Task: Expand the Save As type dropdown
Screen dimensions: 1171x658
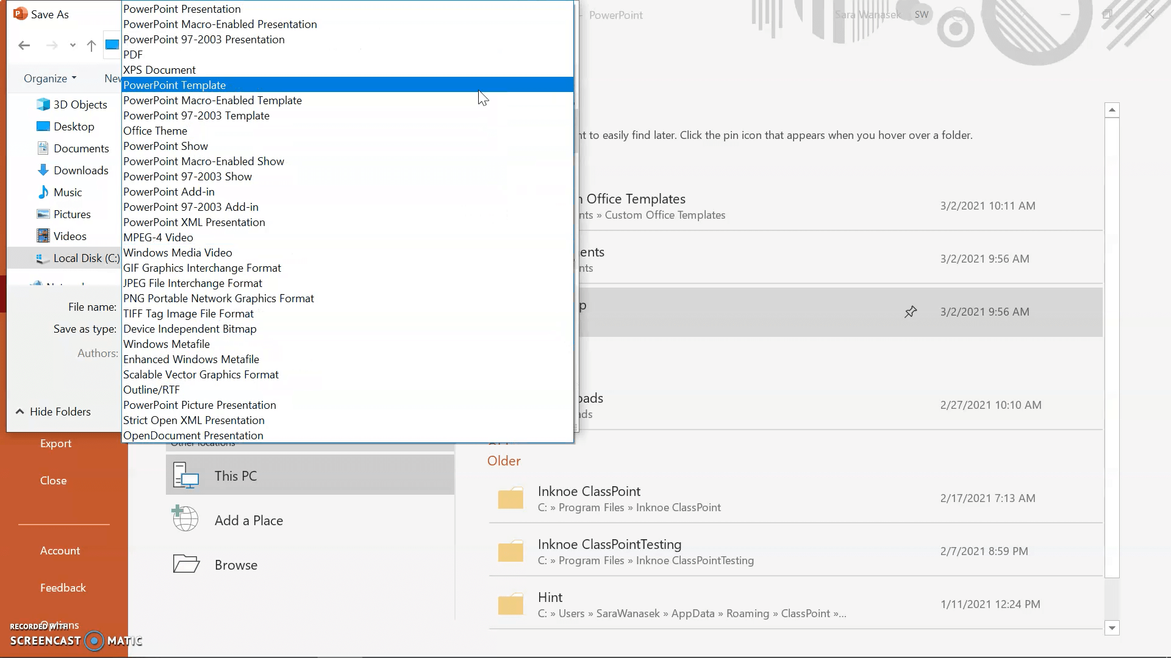Action: 346,328
